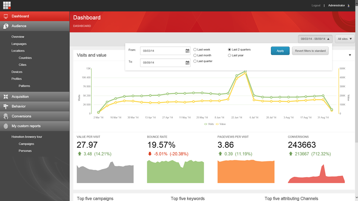
Task: Select the Last quarter radio button
Action: 195,61
